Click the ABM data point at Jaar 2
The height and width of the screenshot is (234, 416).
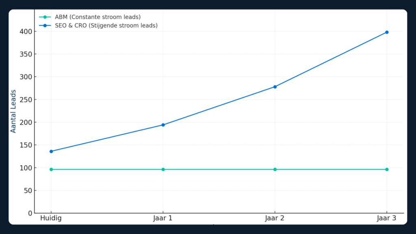pyautogui.click(x=275, y=169)
